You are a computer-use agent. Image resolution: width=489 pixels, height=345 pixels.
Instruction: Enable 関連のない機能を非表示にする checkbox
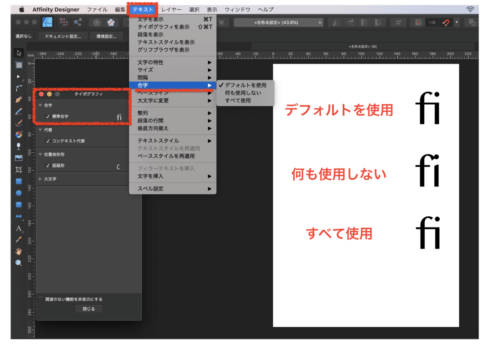41,299
